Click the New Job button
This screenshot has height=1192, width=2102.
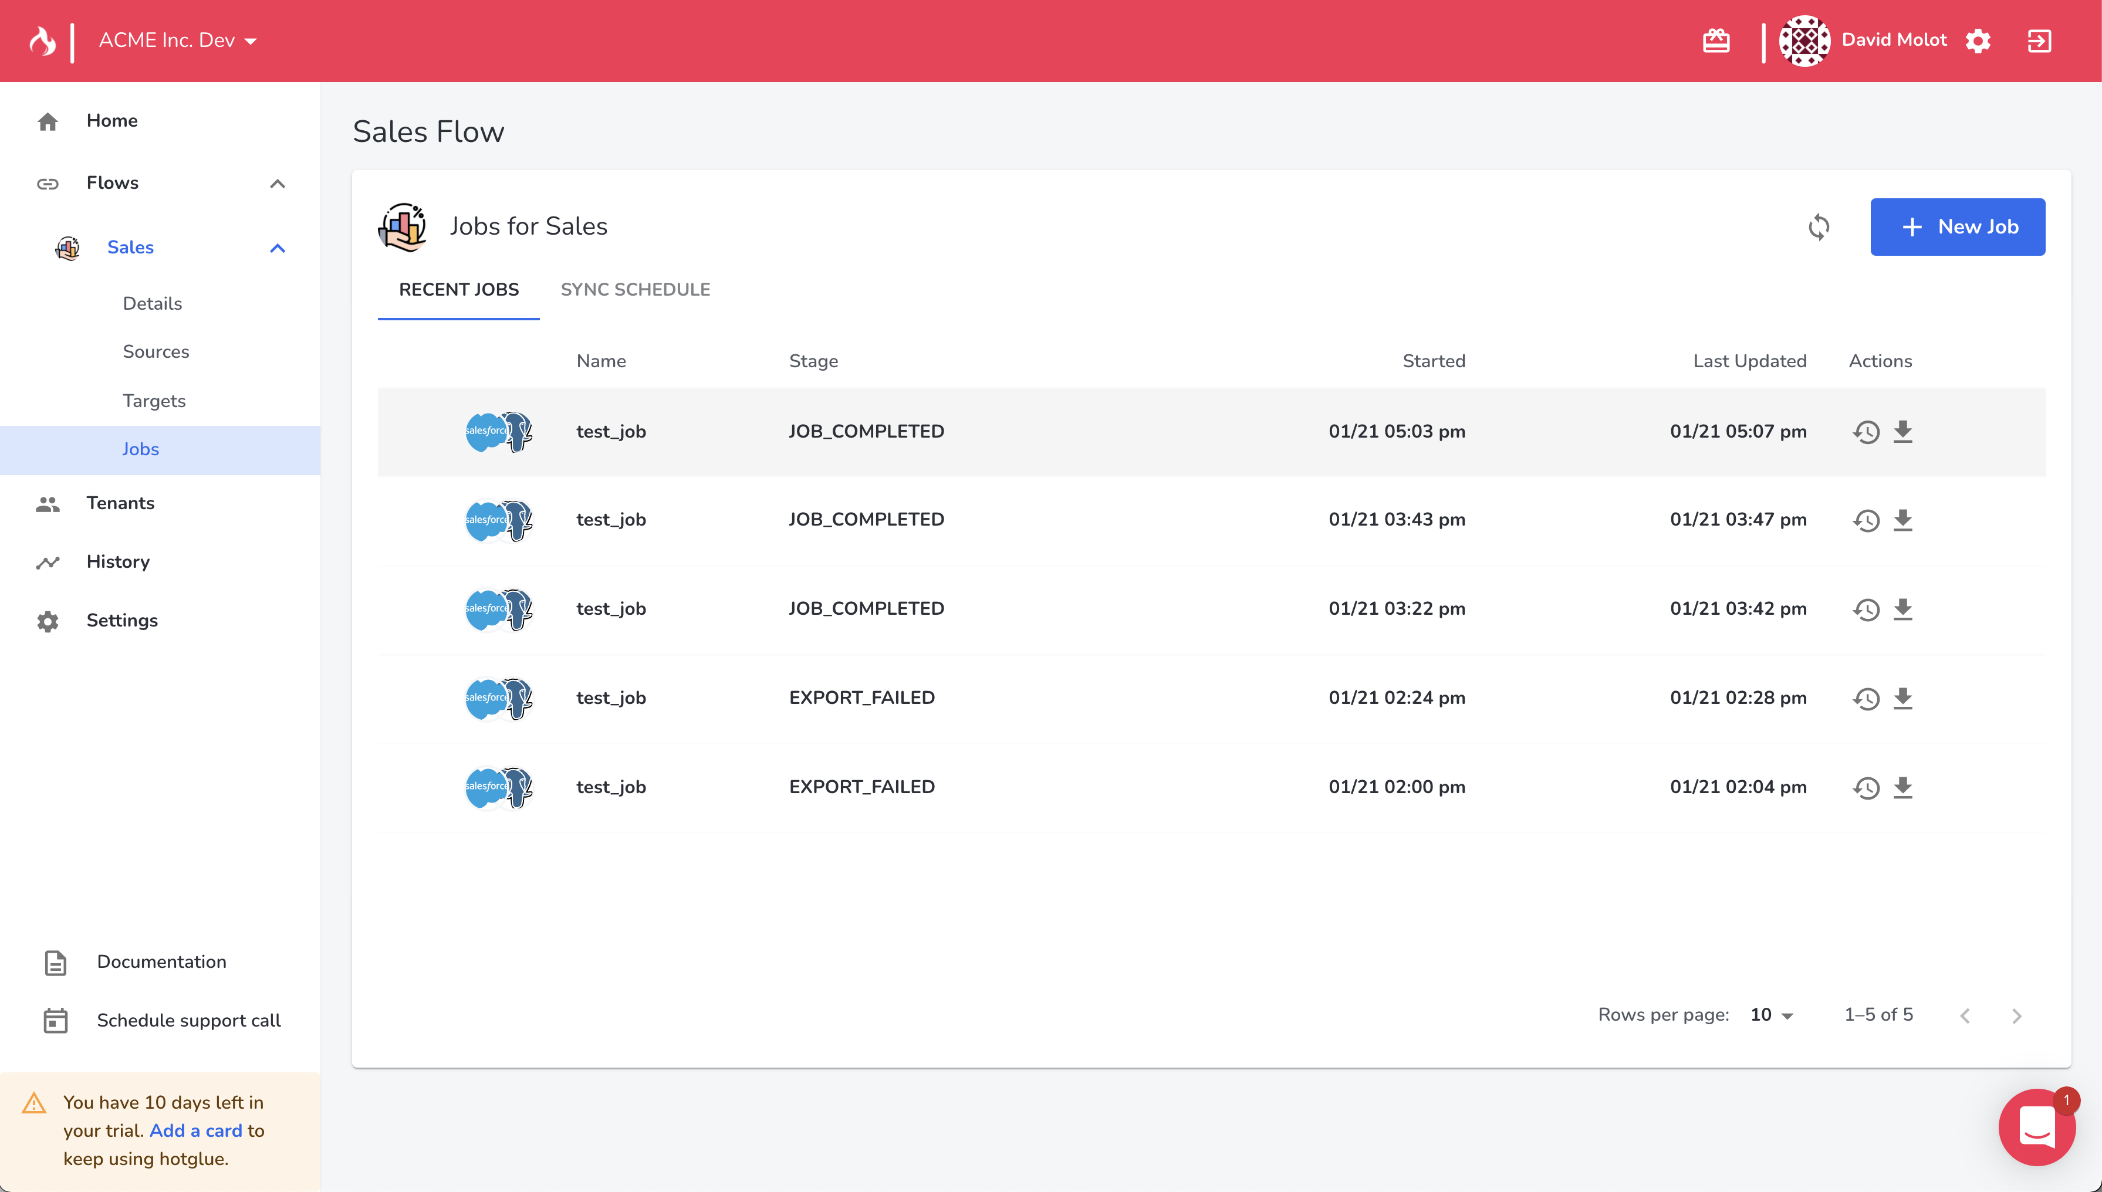(x=1957, y=227)
